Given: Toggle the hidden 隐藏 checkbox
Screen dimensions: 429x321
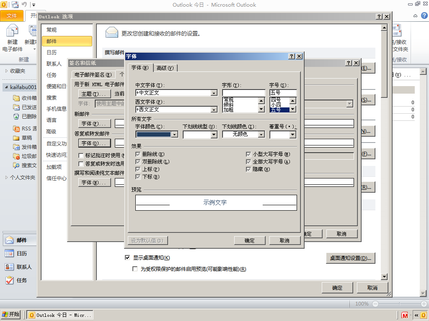Looking at the screenshot, I should [248, 169].
